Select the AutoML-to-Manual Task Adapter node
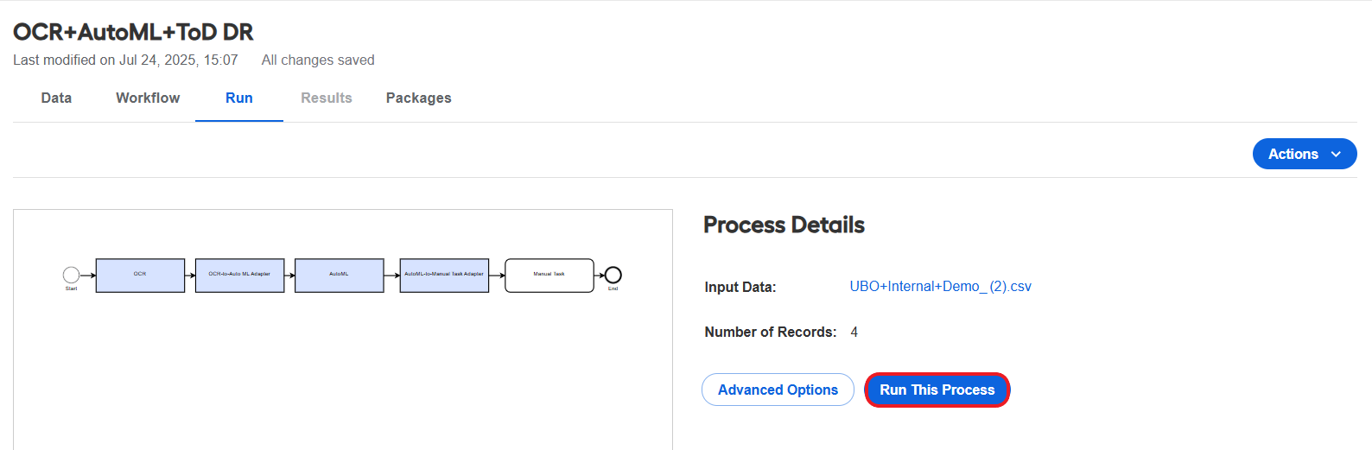The height and width of the screenshot is (450, 1372). pos(444,275)
